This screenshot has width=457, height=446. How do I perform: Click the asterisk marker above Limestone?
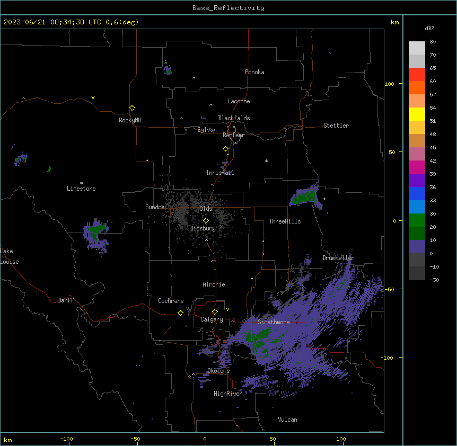tap(81, 183)
